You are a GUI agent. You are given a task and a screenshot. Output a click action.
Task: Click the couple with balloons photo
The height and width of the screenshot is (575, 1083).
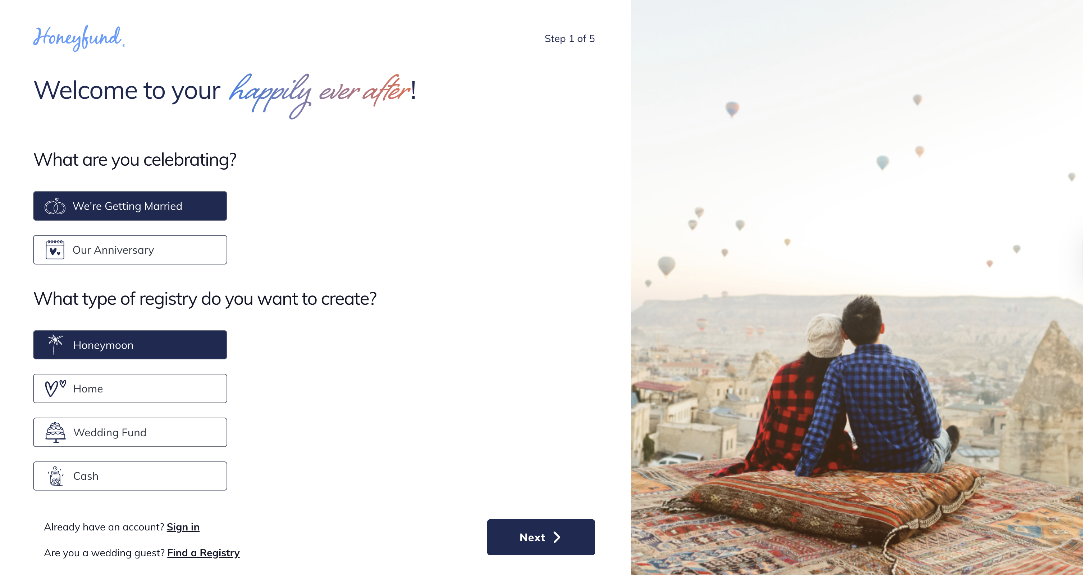857,287
